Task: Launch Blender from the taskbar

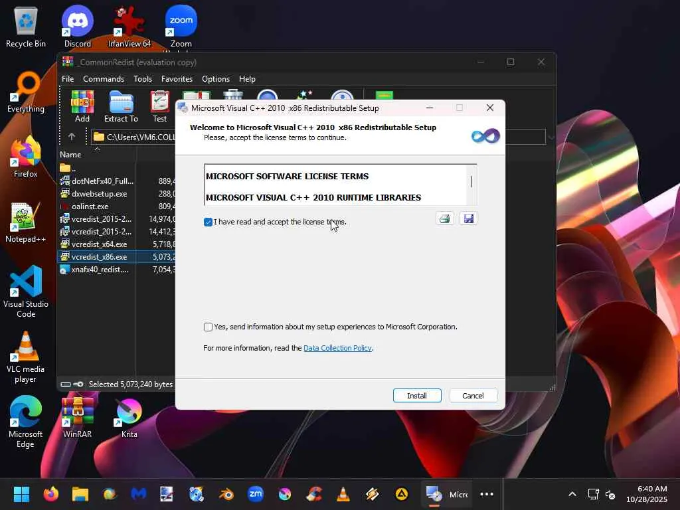Action: click(226, 494)
